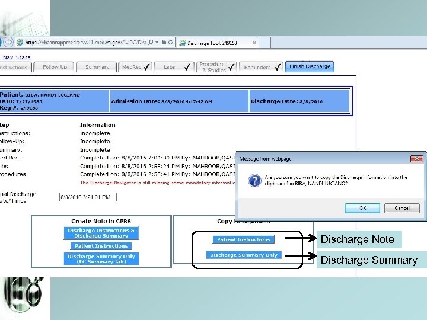Click the Completed on 2:55:41 PM entry
This screenshot has width=427, height=320.
coord(158,174)
